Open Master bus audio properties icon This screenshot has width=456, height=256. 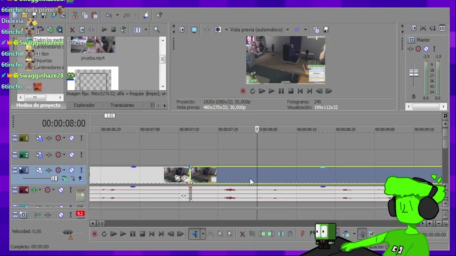tap(414, 28)
